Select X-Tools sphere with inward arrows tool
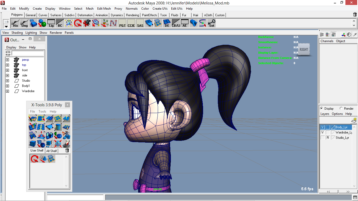358x201 pixels. tap(58, 144)
